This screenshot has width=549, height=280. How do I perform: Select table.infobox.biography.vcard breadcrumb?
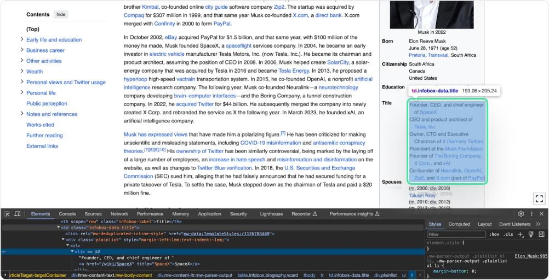click(x=268, y=276)
